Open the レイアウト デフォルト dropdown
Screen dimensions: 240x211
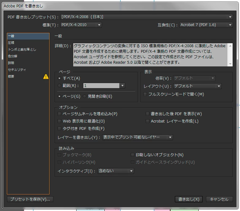[x=197, y=86]
